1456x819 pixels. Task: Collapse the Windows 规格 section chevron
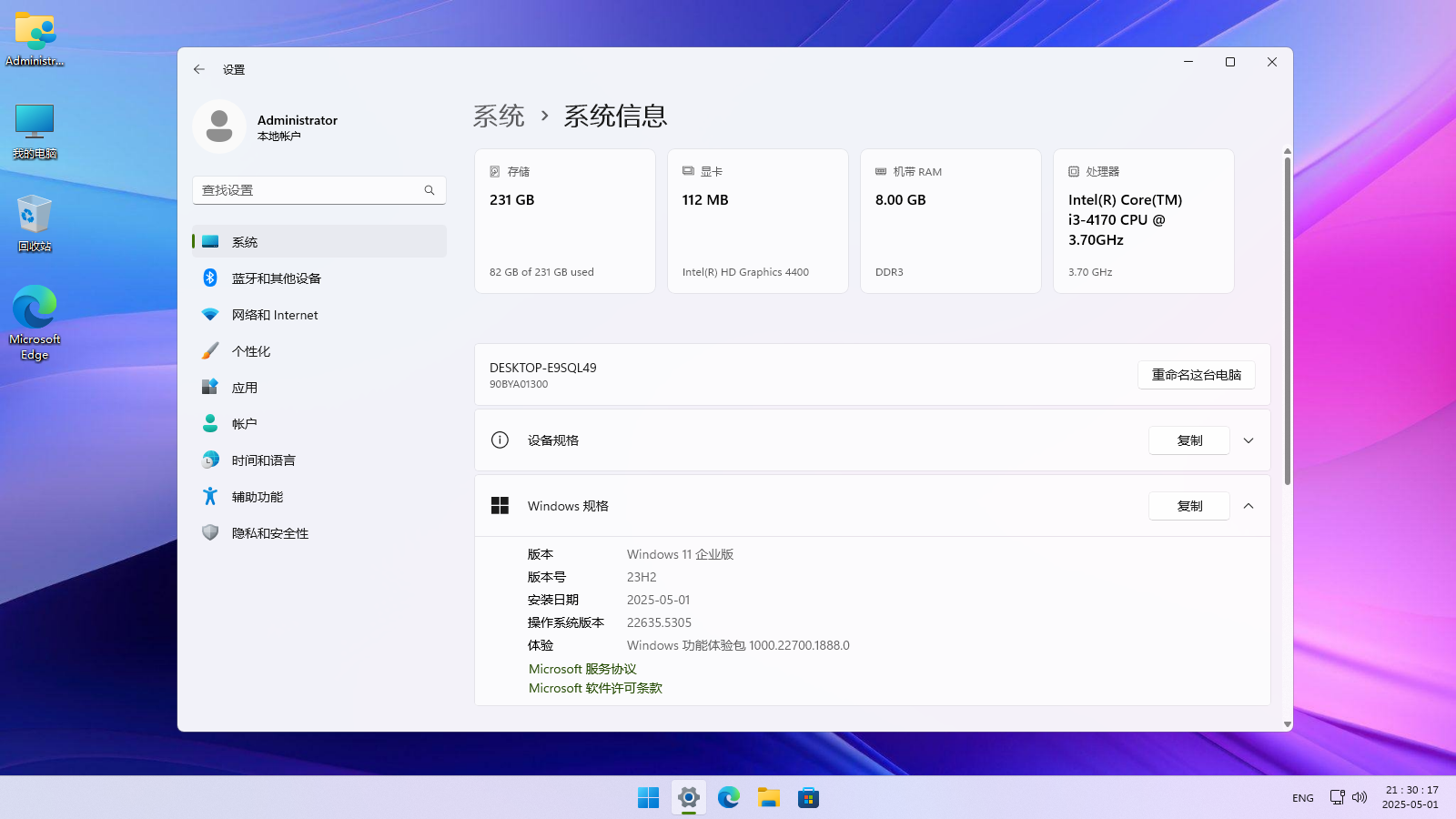[1249, 506]
